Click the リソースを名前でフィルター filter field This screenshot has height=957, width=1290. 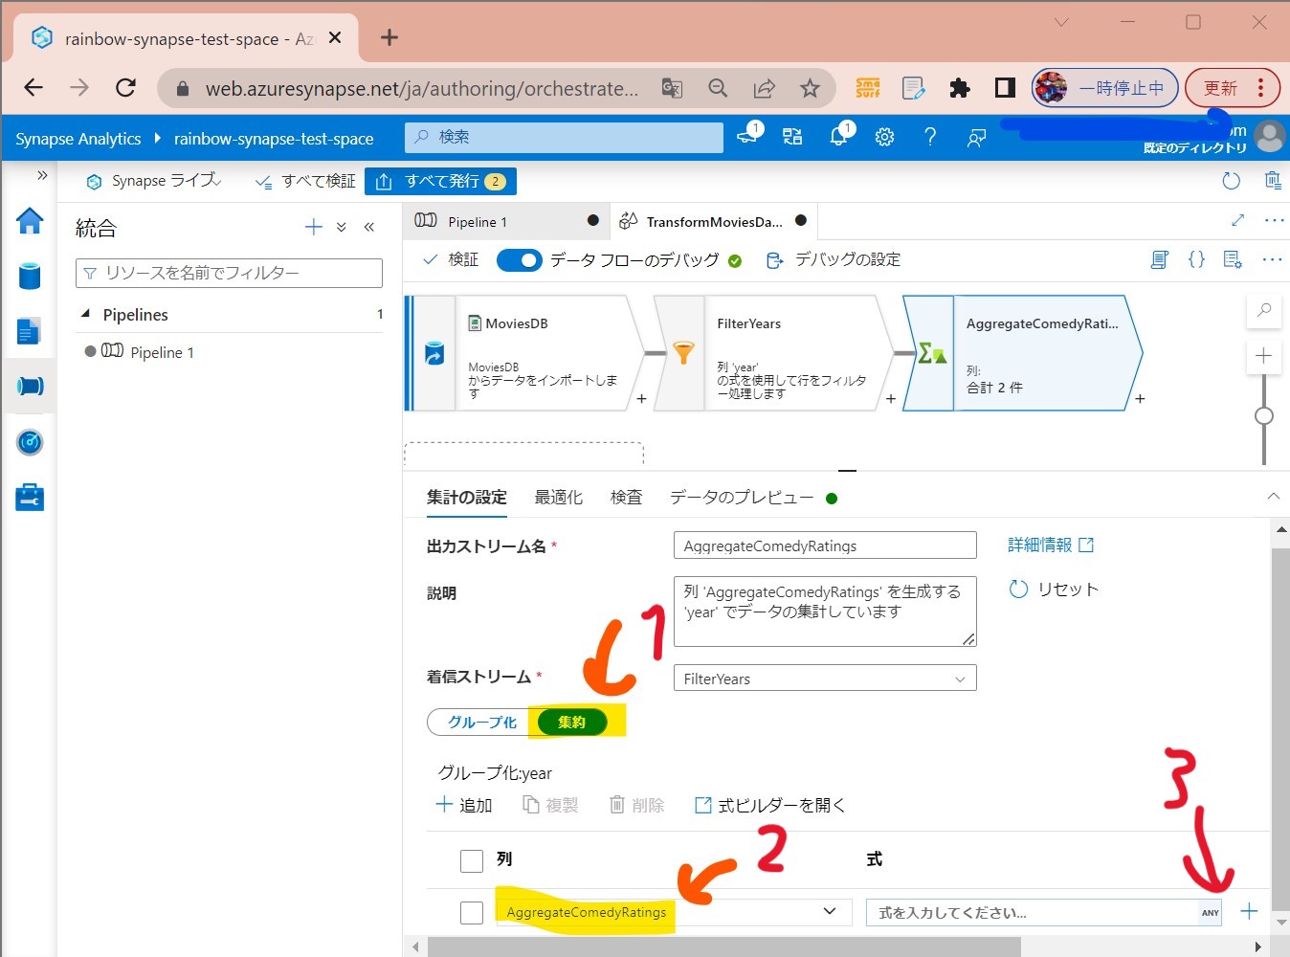pos(229,273)
